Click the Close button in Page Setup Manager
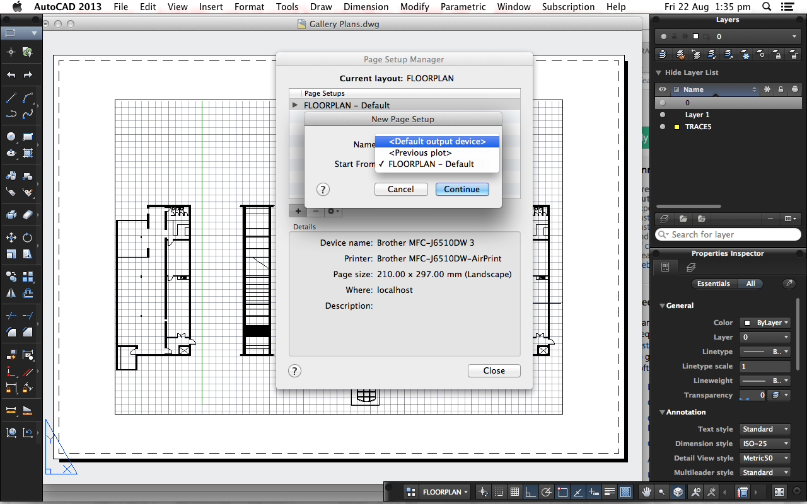Viewport: 807px width, 504px height. tap(494, 370)
